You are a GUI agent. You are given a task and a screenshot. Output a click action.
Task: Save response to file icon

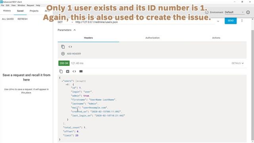67,71
